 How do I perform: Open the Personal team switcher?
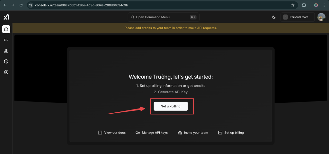click(298, 17)
